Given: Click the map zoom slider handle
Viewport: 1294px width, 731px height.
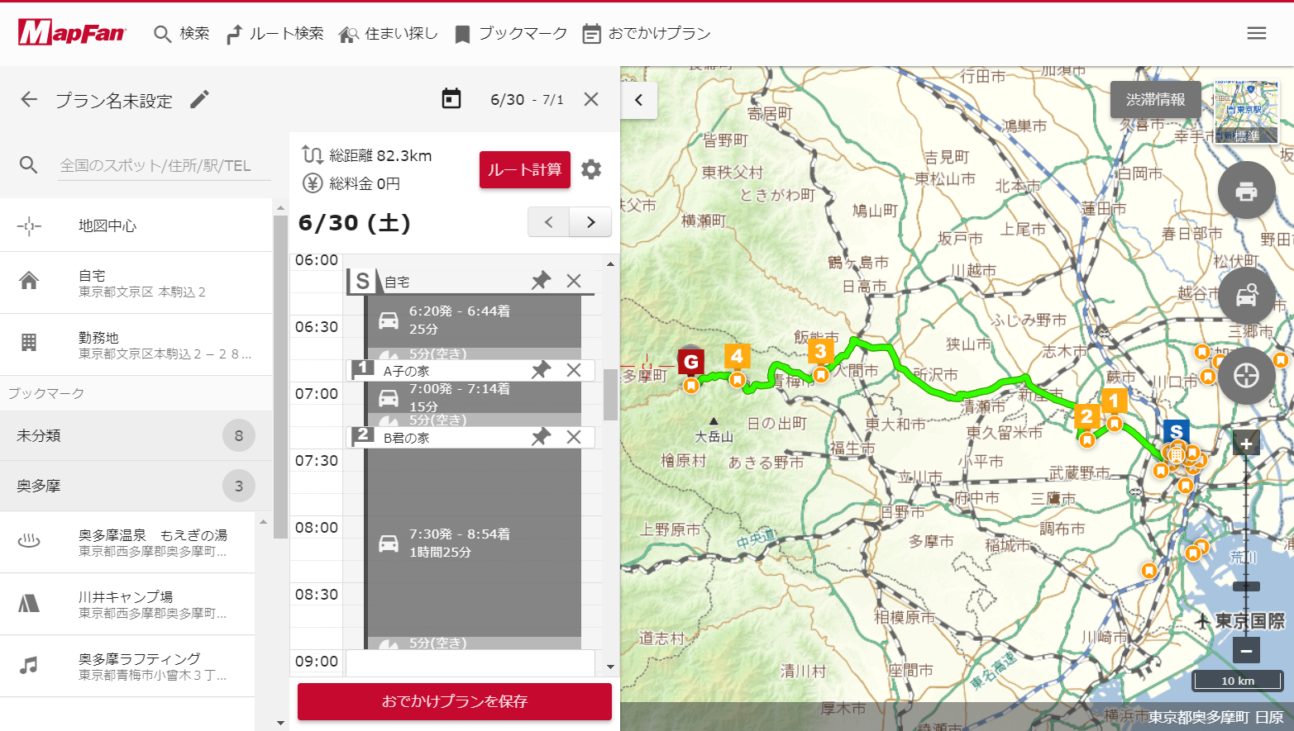Looking at the screenshot, I should point(1246,586).
